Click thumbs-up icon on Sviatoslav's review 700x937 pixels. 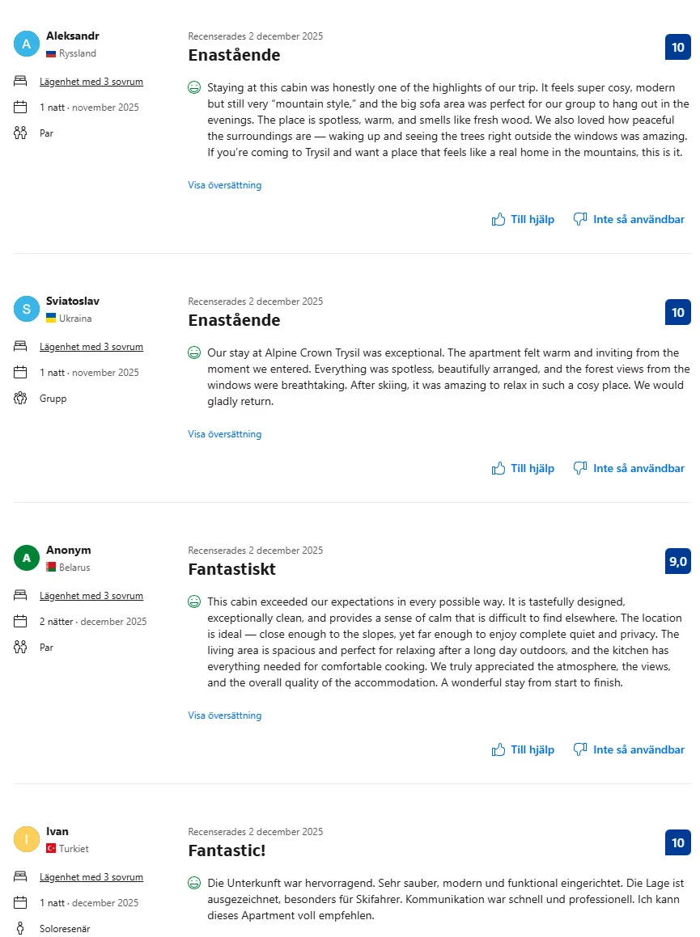point(498,468)
